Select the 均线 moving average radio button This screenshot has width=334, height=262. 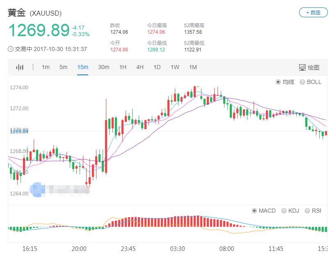pos(278,82)
